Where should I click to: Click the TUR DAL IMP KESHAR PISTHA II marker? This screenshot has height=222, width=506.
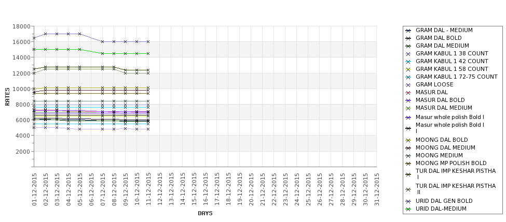click(408, 189)
